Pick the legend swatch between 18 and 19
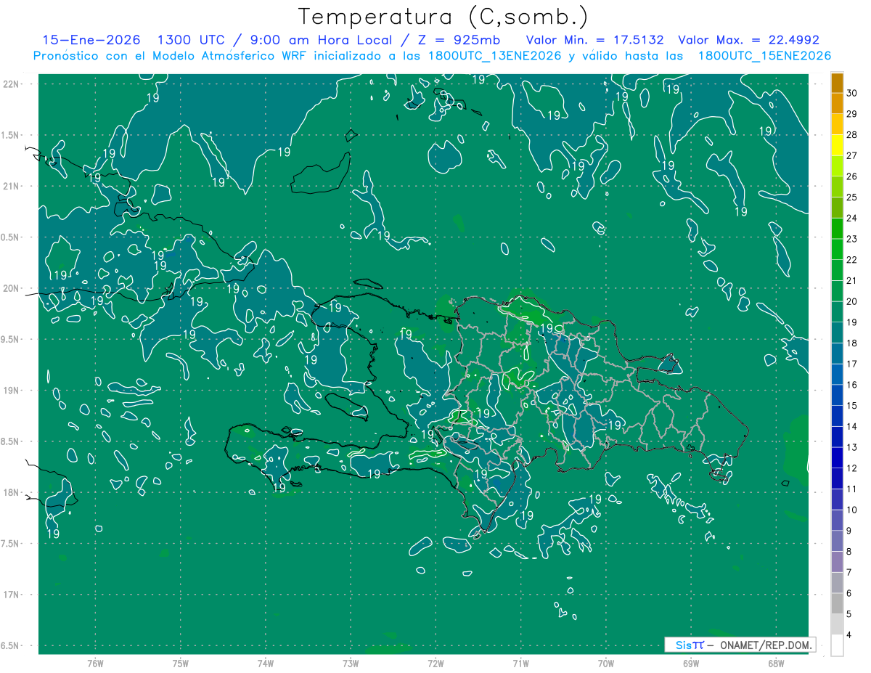This screenshot has height=673, width=871. [x=837, y=333]
